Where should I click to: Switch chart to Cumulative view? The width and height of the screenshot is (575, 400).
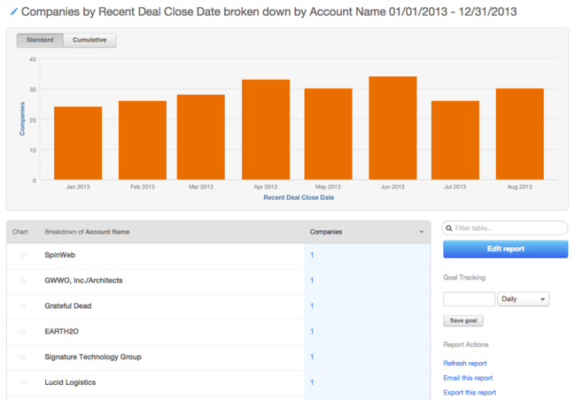point(89,41)
